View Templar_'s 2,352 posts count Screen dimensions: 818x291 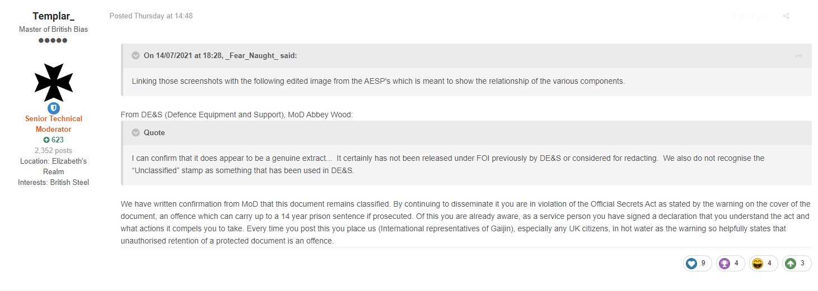(x=53, y=151)
